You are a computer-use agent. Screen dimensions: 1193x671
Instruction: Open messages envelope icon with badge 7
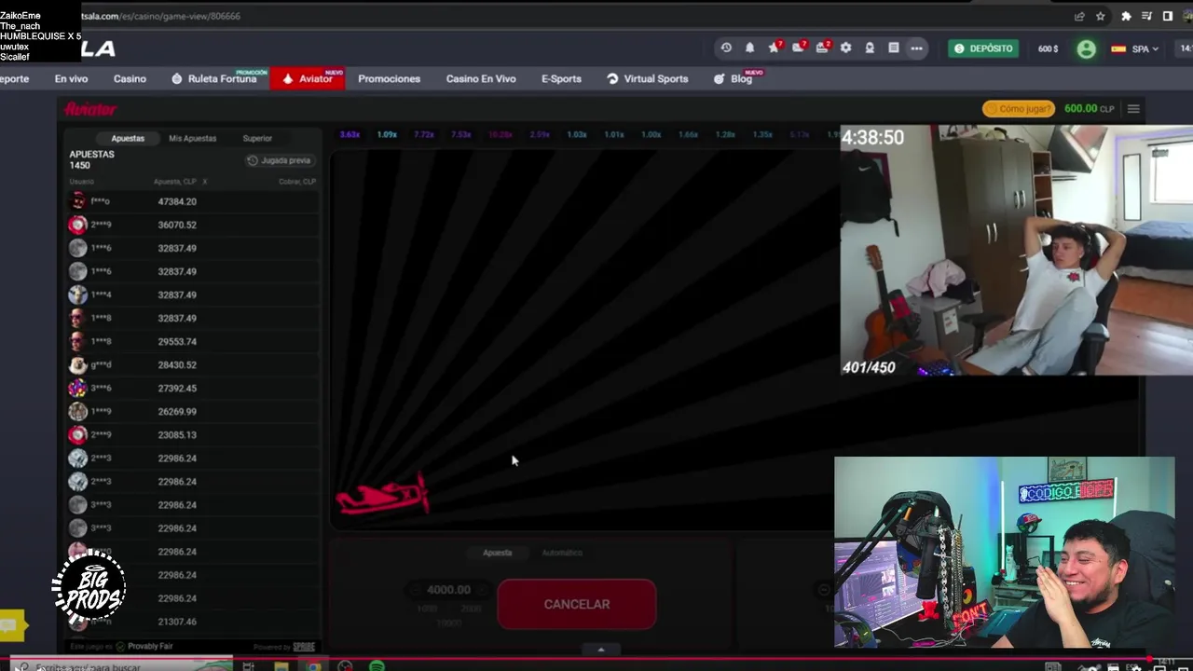coord(798,48)
